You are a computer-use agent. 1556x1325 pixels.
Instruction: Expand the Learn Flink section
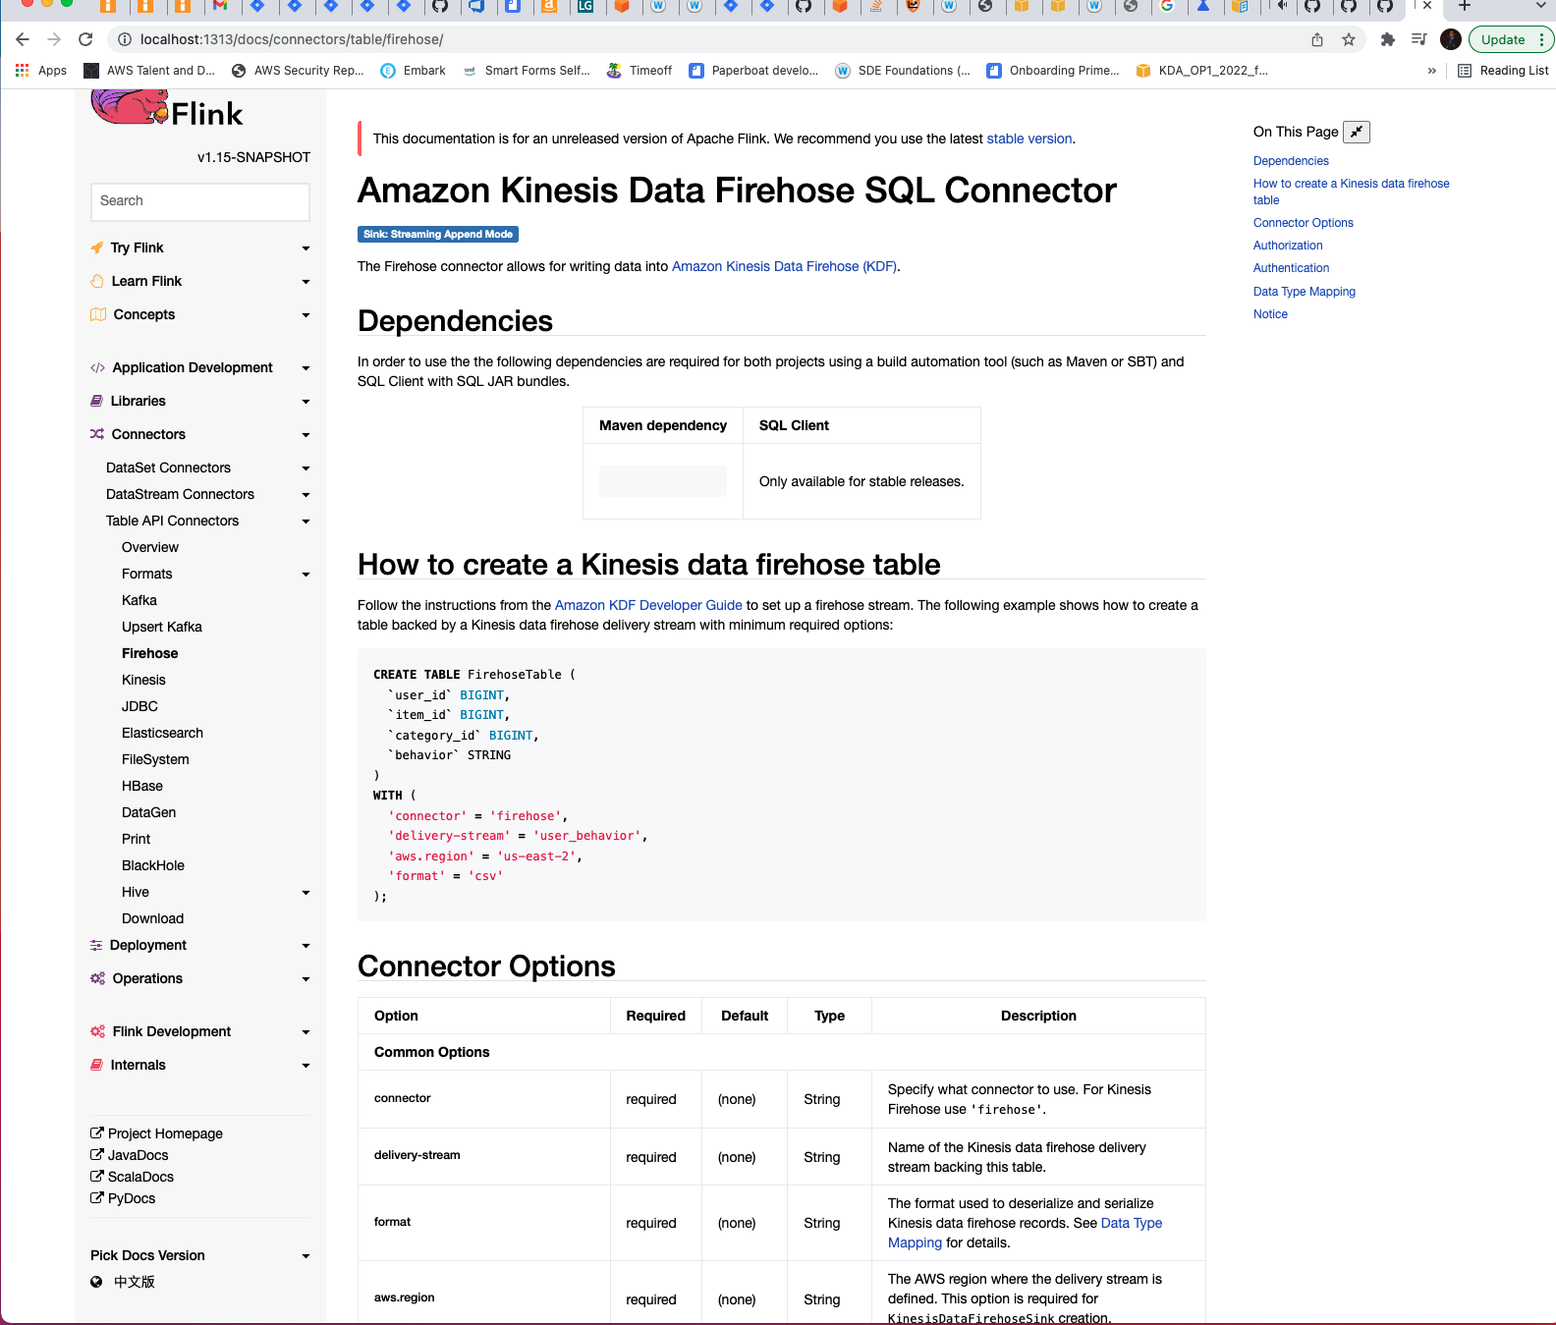[200, 281]
